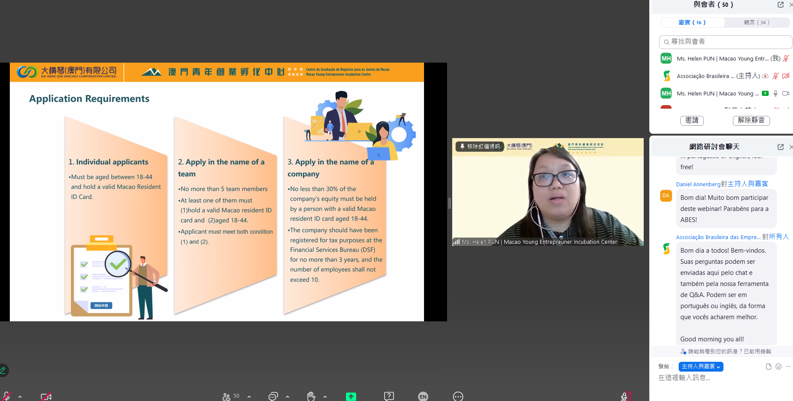Pop out the participants panel
793x401 pixels.
click(x=781, y=5)
